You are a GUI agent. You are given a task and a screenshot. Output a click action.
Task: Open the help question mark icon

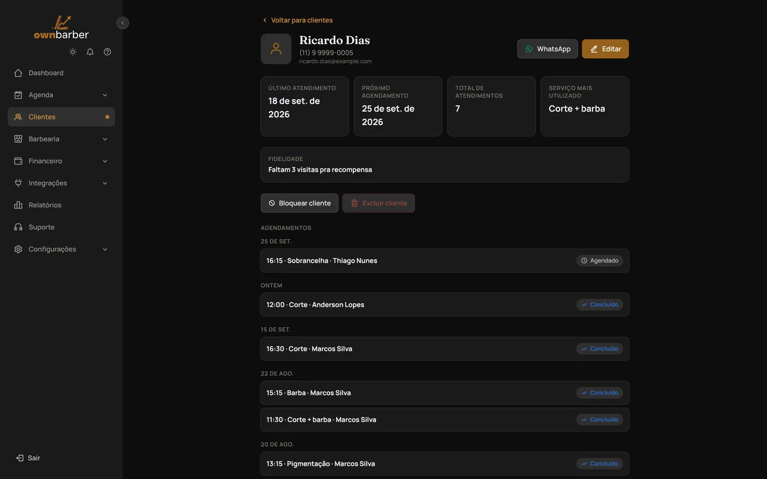(x=107, y=52)
